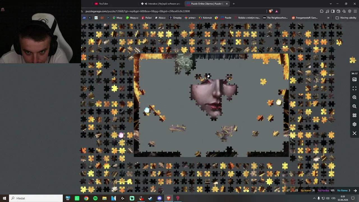Open the Windows notification center
Image resolution: width=359 pixels, height=202 pixels.
pyautogui.click(x=353, y=198)
